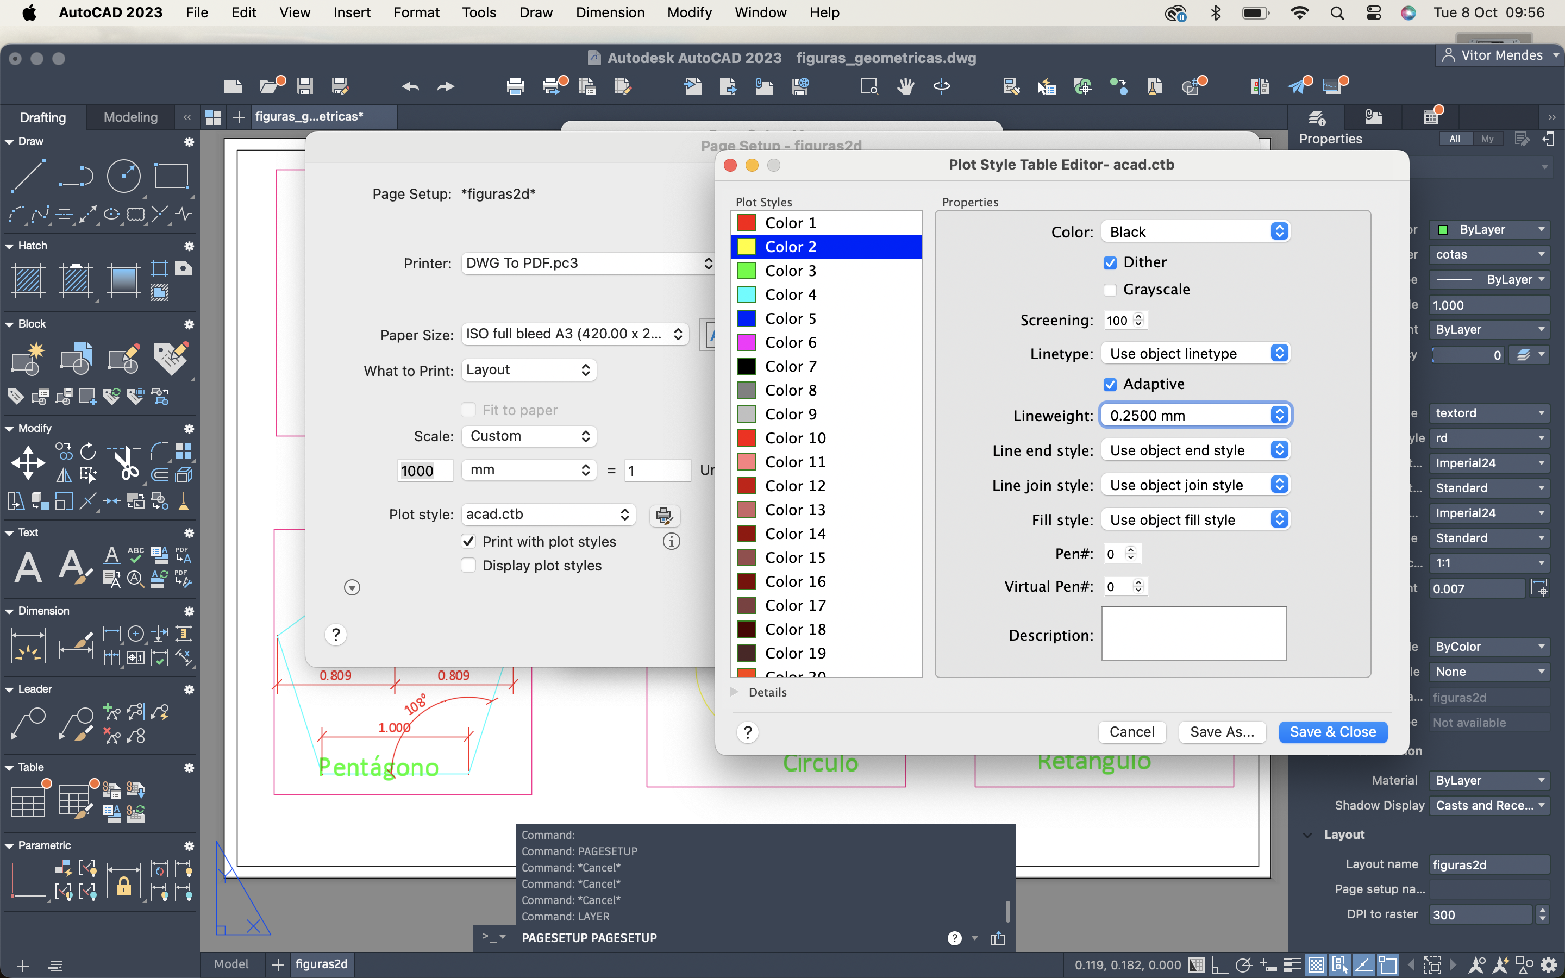Screen dimensions: 1565x978
Task: Toggle the Dither checkbox
Action: [x=1110, y=262]
